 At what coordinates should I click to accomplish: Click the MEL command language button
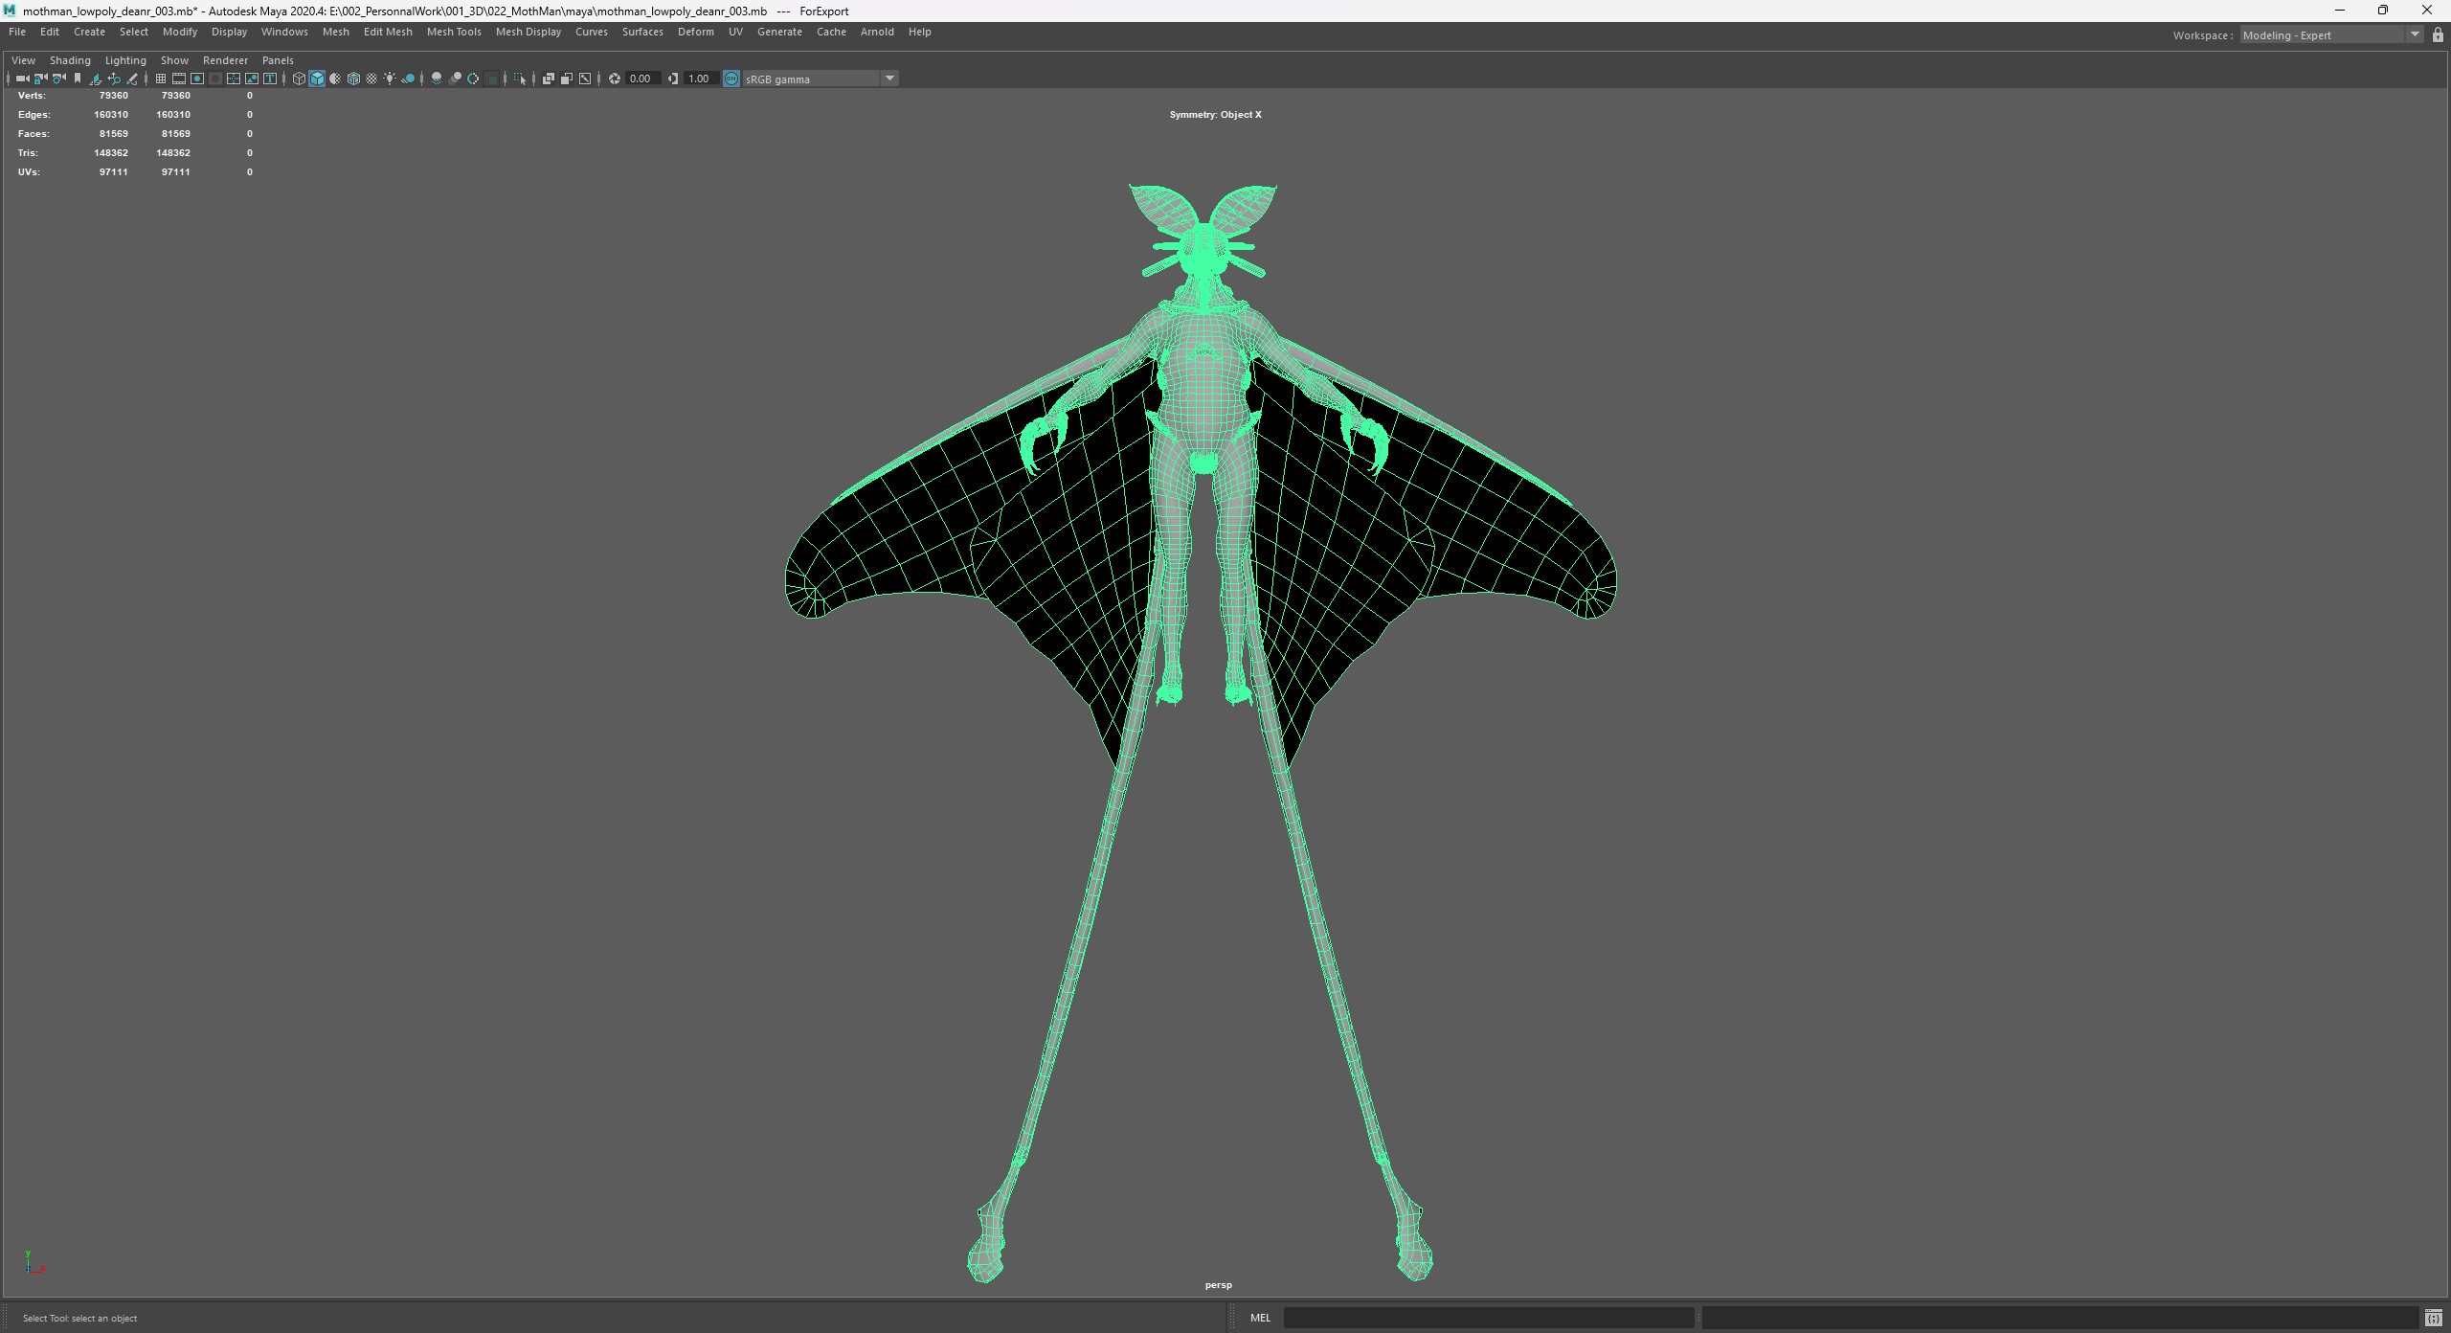tap(1260, 1318)
